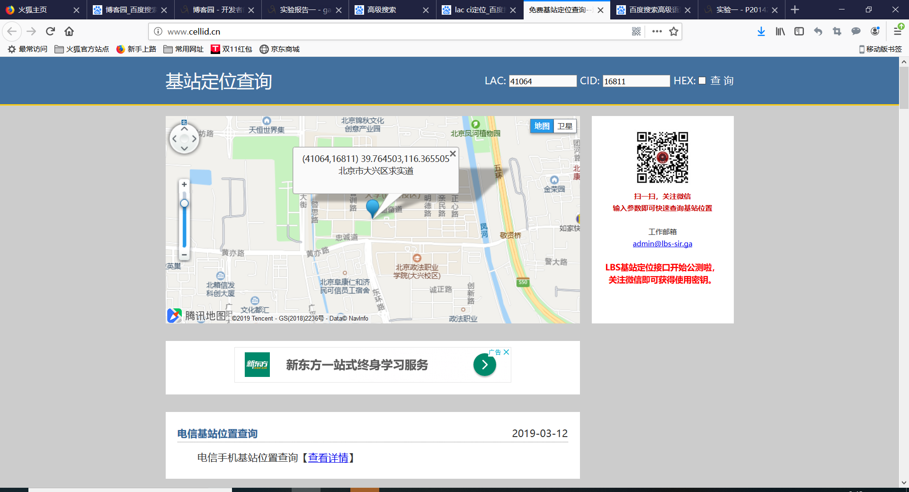Toggle the HEX checkbox
Viewport: 909px width, 492px height.
(702, 81)
